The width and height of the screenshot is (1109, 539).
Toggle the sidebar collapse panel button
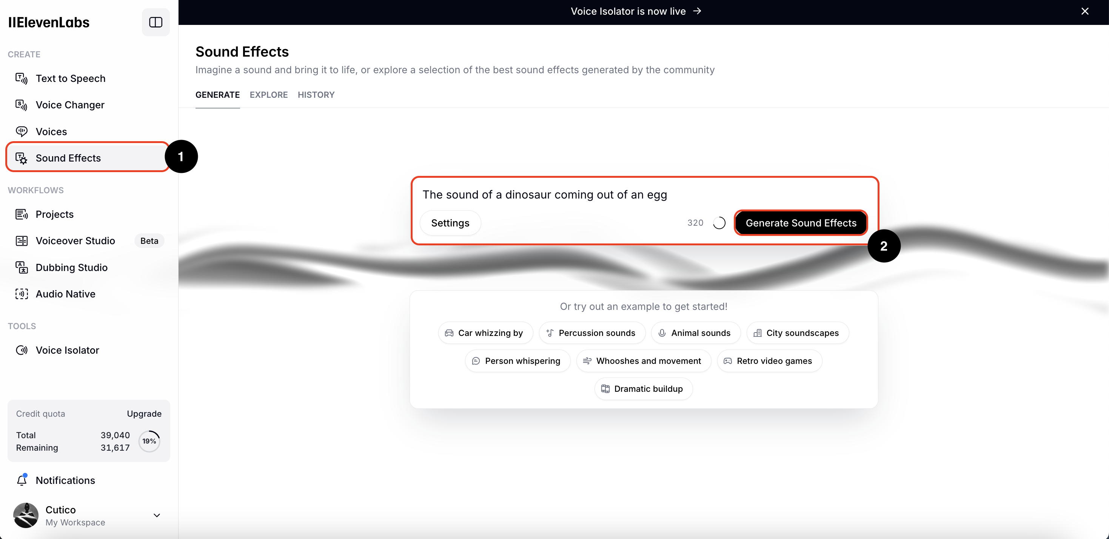(156, 22)
